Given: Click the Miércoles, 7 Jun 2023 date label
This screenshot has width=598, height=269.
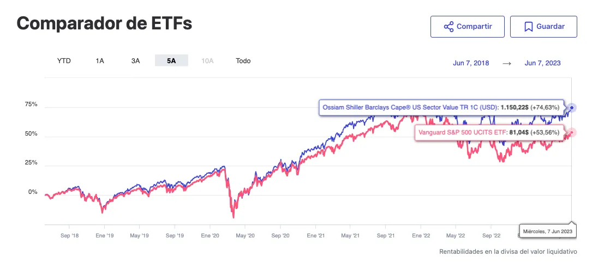Looking at the screenshot, I should 547,231.
